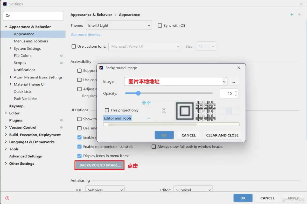Click the settings search field
Viewport: 307px width, 204px height.
[33, 16]
